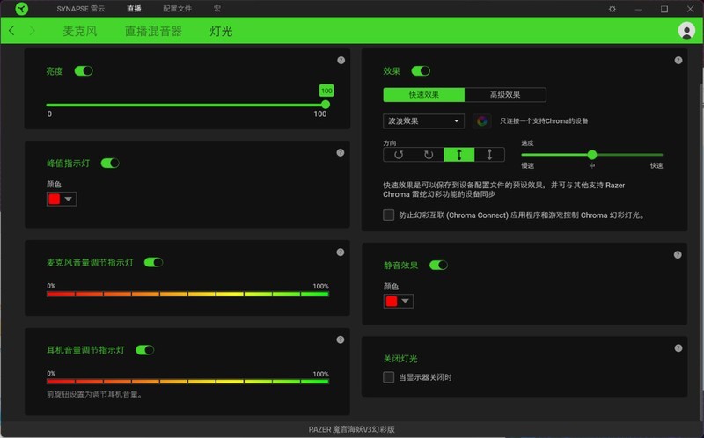Click the red 峰值指示灯 color swatch
704x438 pixels.
[x=55, y=199]
